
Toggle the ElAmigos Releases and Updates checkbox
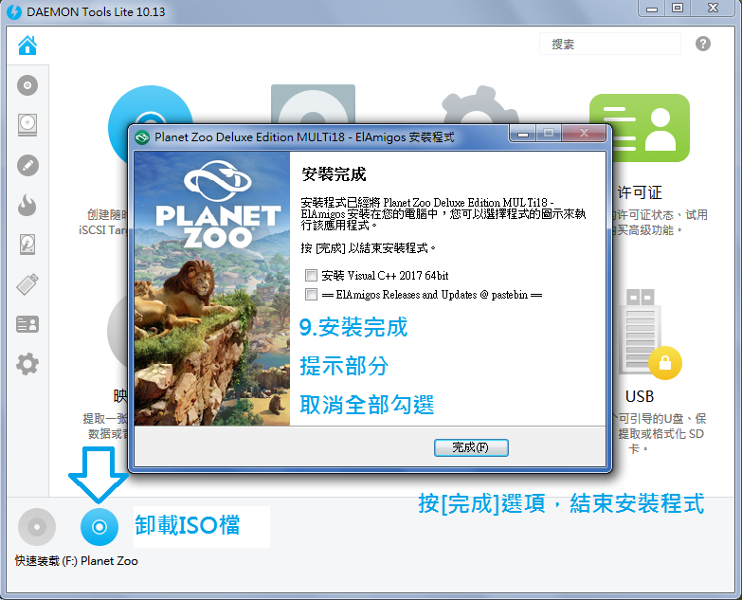(x=311, y=295)
